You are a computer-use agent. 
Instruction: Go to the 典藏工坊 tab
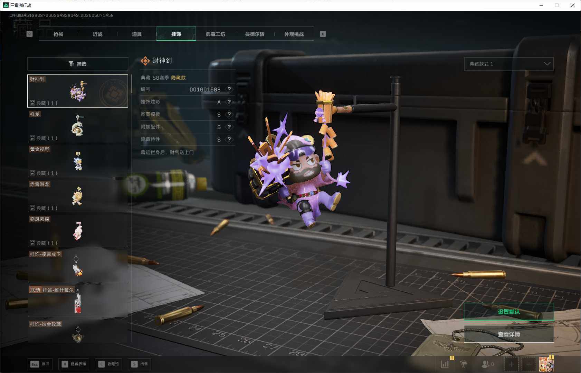click(216, 34)
